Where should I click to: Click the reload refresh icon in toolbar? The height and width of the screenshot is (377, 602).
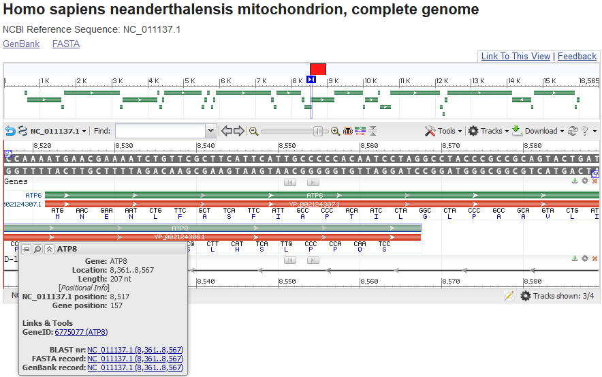pos(573,131)
